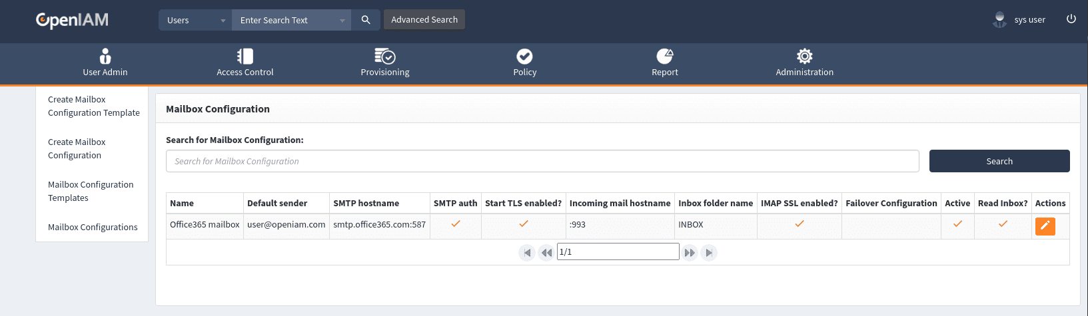Edit the Office365 mailbox with pencil icon
Image resolution: width=1088 pixels, height=316 pixels.
pos(1045,226)
